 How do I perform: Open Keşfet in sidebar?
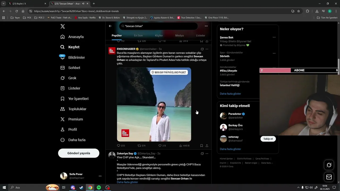70,47
